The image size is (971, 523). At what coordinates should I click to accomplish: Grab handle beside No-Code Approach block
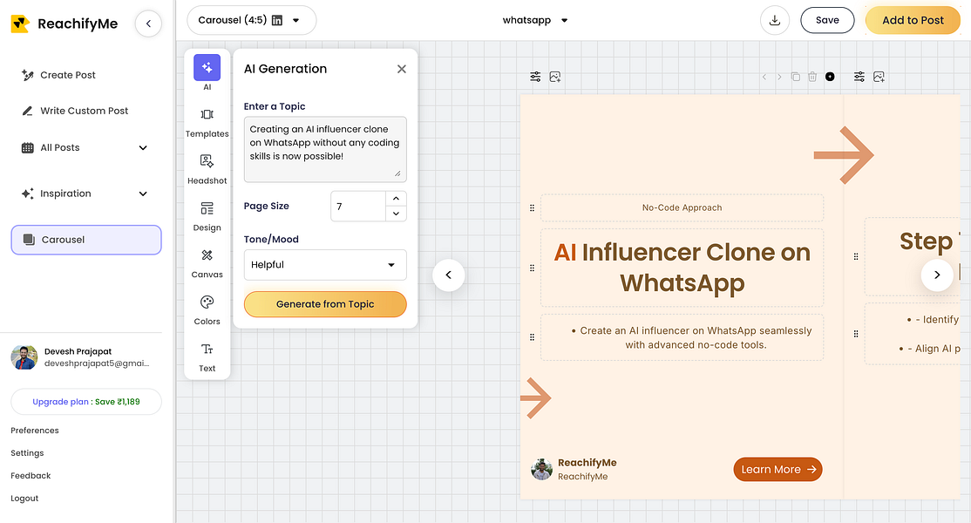[532, 208]
